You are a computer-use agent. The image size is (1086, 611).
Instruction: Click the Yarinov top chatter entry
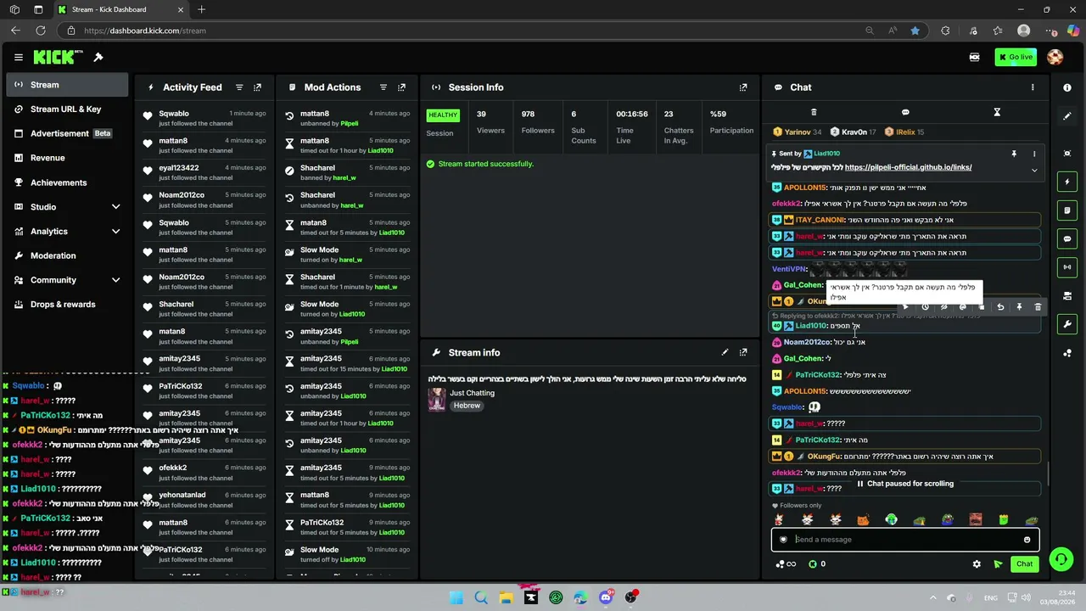(798, 132)
